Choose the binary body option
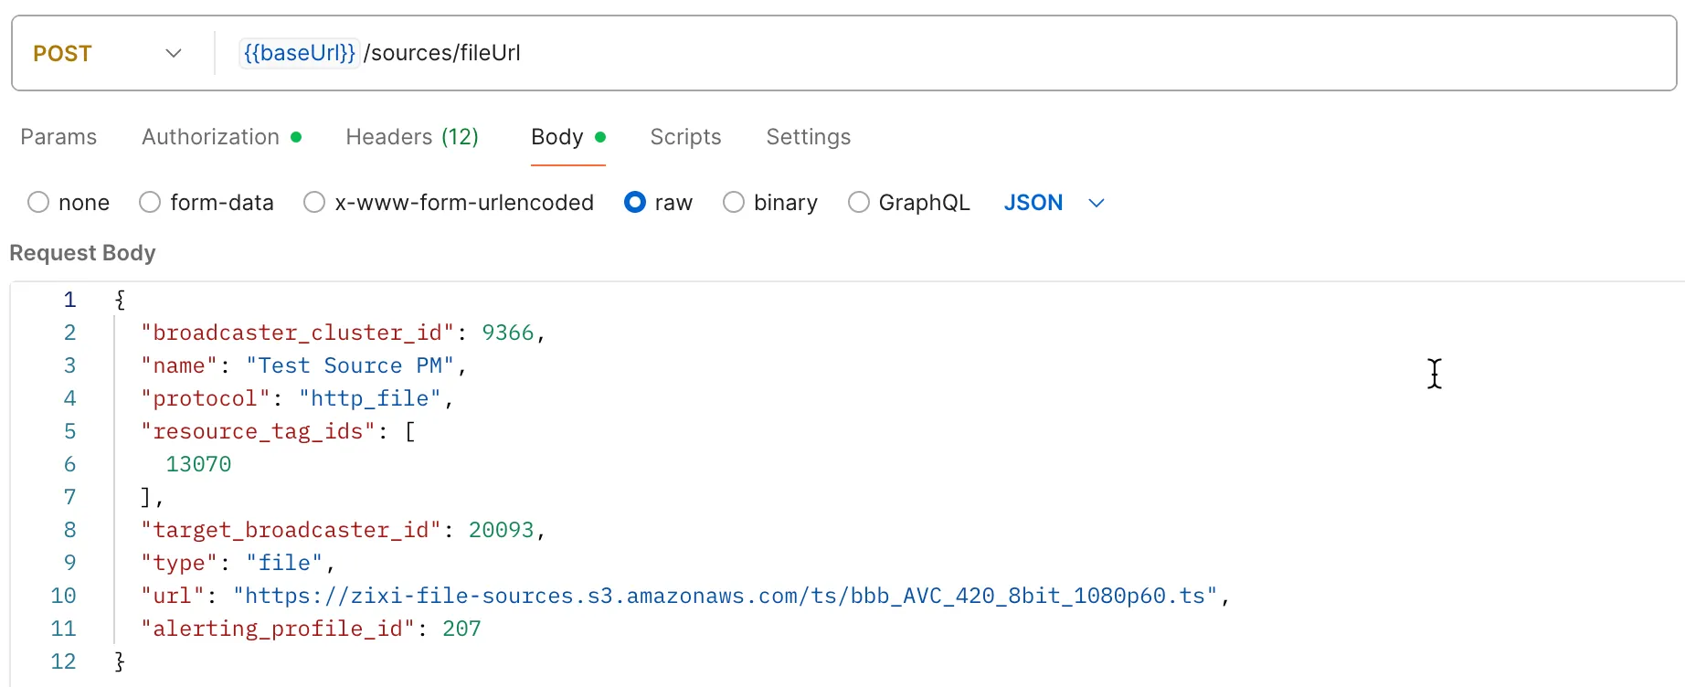 [770, 202]
